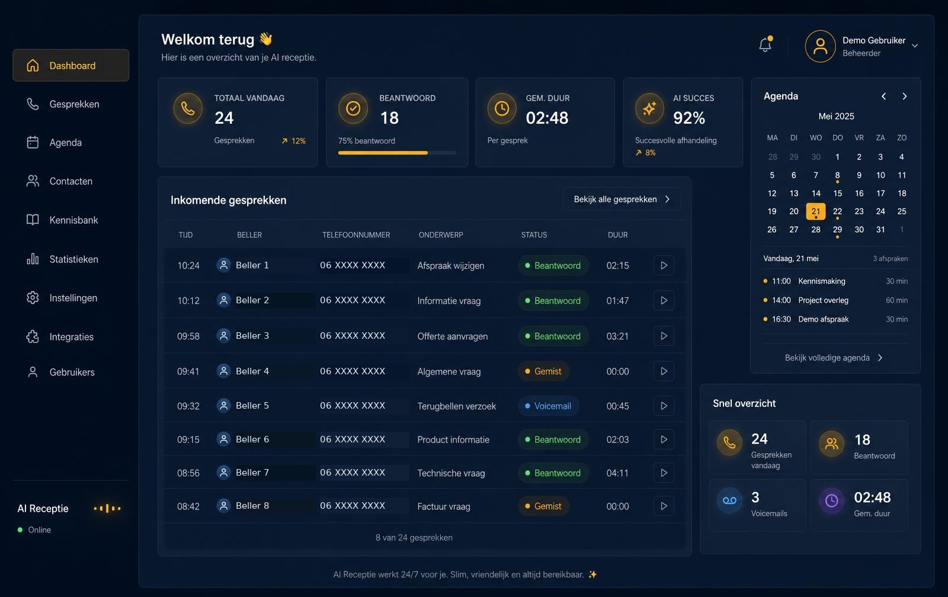Click the sparkle icon on AI Succes card
Image resolution: width=948 pixels, height=597 pixels.
(x=649, y=108)
